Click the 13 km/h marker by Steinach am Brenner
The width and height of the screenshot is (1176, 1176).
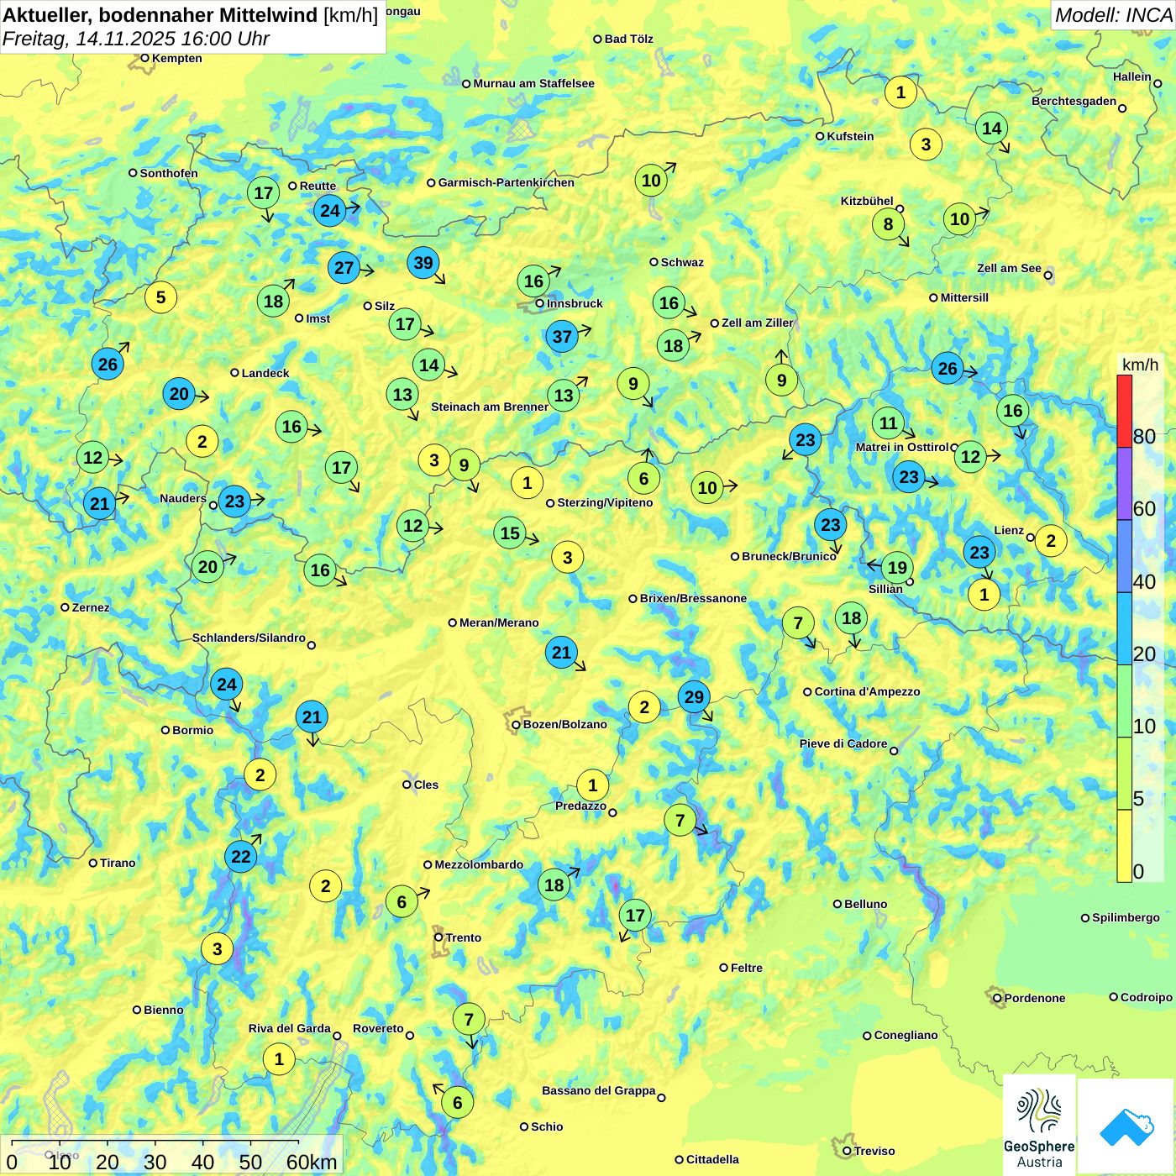564,395
